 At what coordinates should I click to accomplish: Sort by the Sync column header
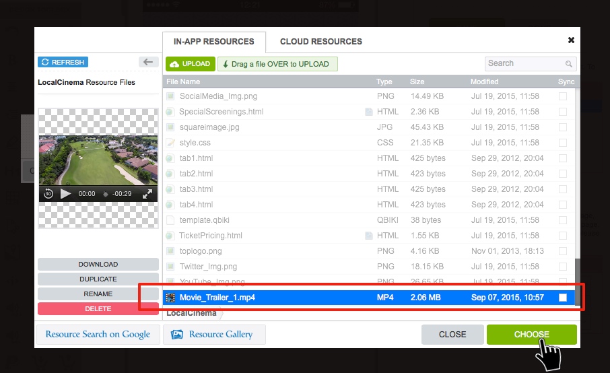(566, 81)
